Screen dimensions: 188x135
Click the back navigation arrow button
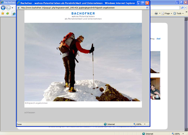pyautogui.click(x=3, y=8)
